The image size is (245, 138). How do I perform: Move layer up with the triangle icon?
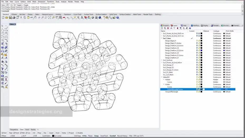[171, 28]
